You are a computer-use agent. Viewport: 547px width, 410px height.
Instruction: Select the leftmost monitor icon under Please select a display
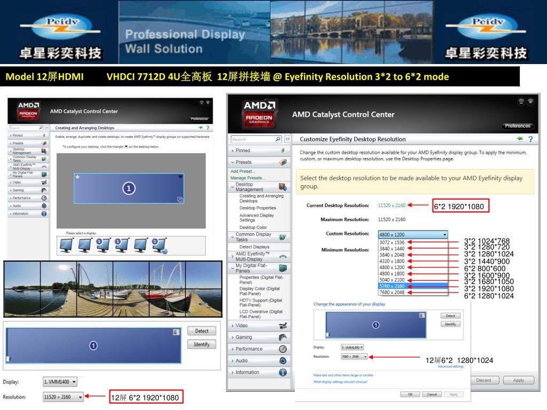[66, 246]
